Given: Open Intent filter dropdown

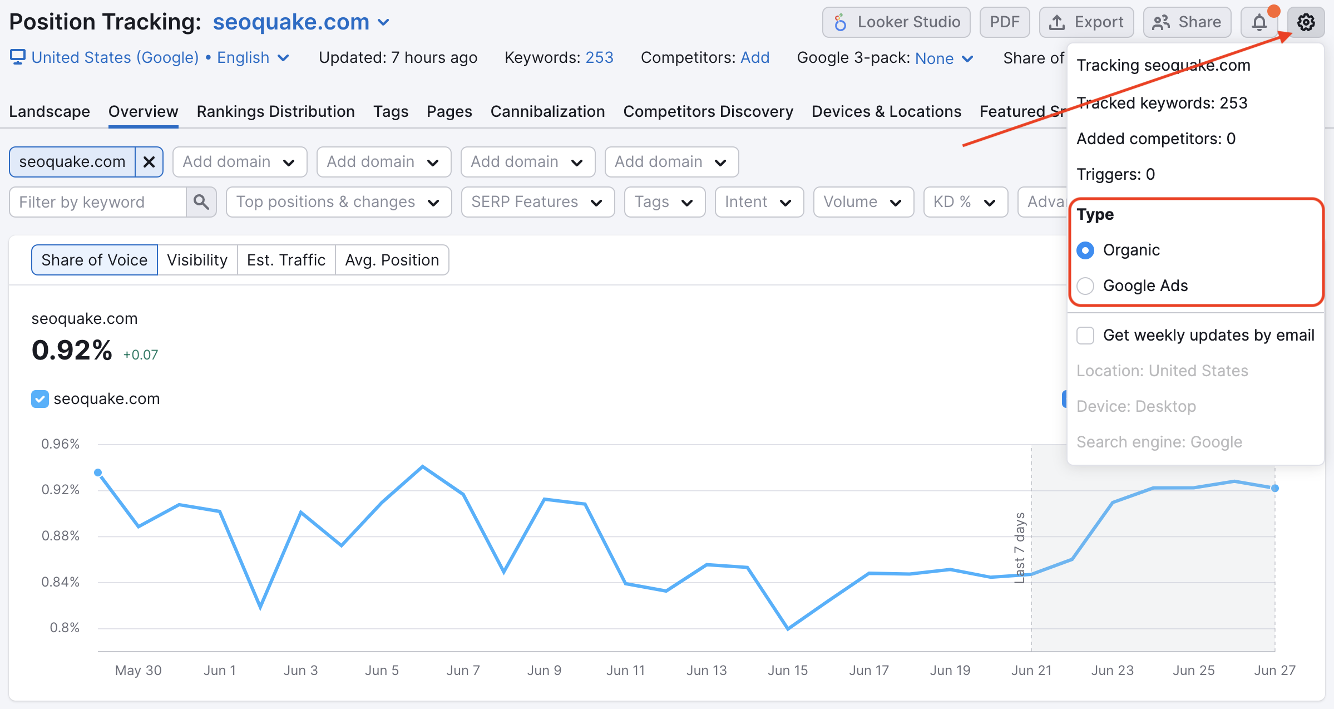Looking at the screenshot, I should tap(759, 202).
